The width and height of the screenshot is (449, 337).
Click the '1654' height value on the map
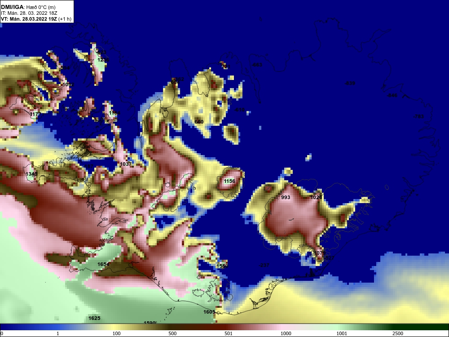[103, 264]
